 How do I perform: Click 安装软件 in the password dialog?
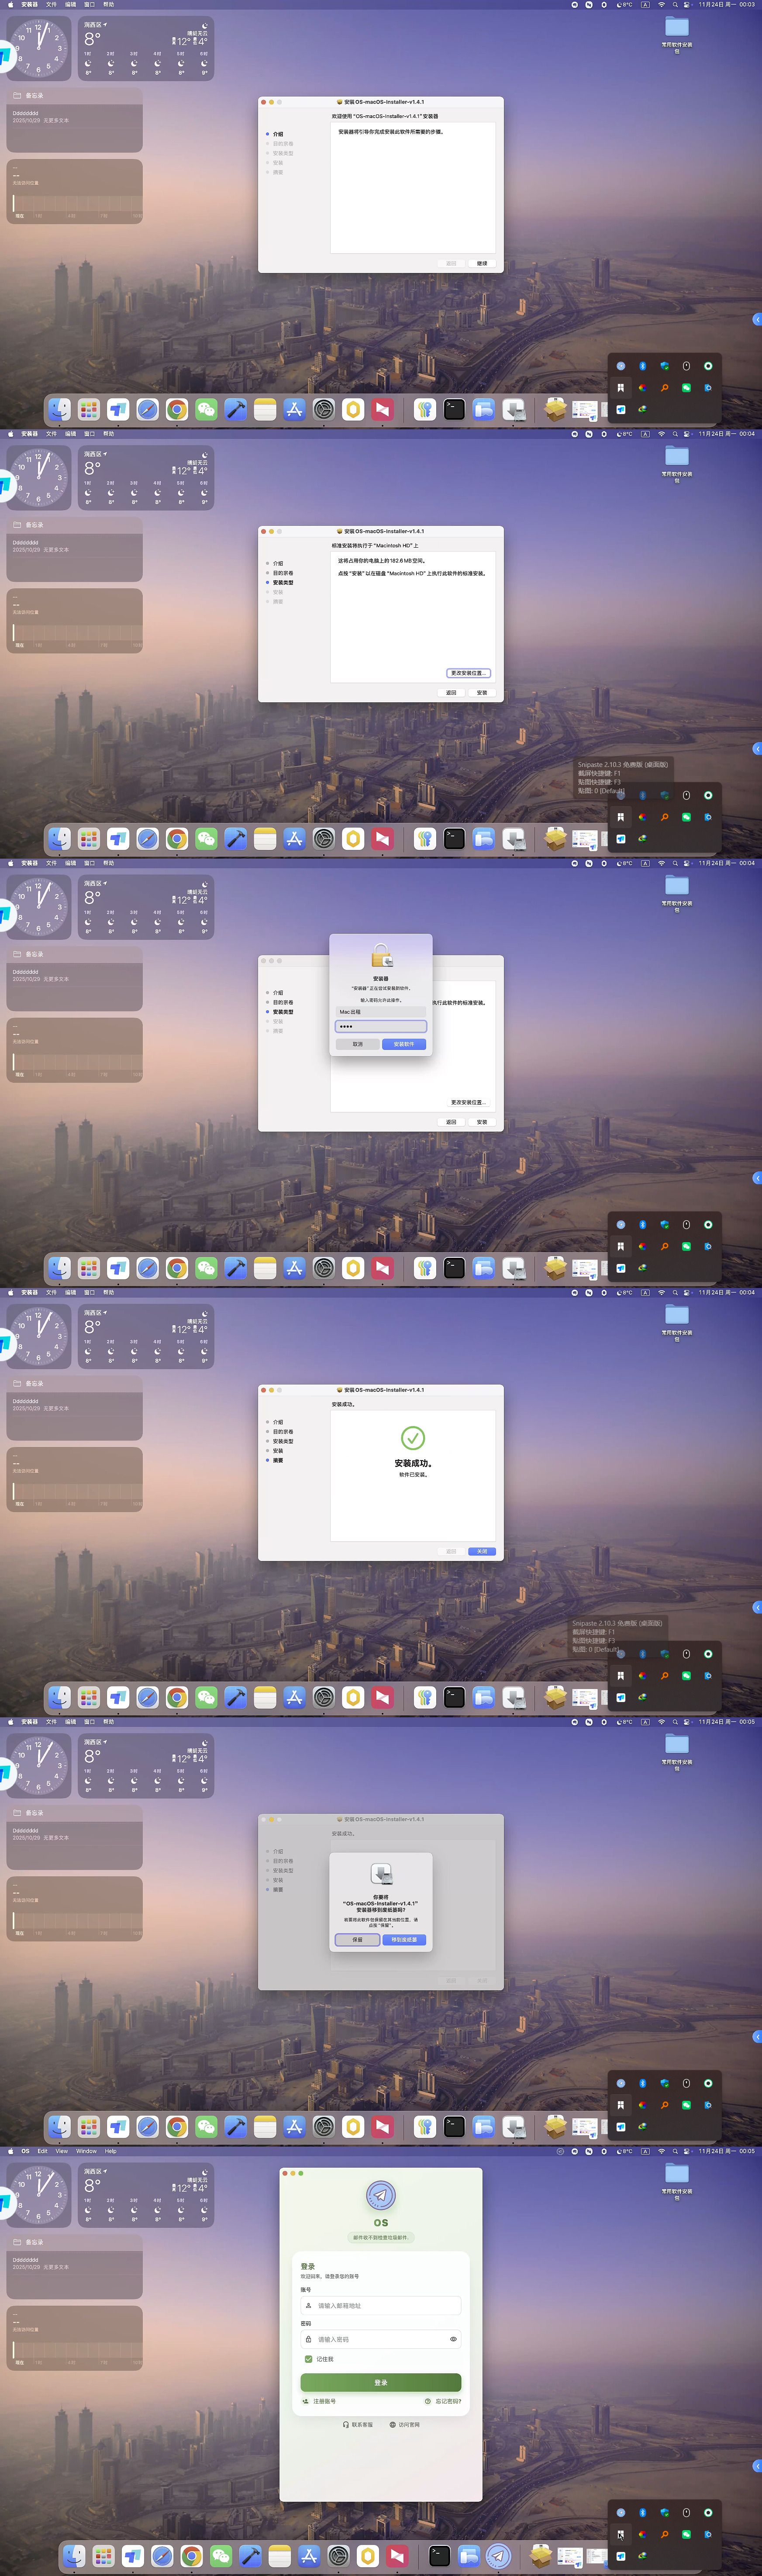404,1044
